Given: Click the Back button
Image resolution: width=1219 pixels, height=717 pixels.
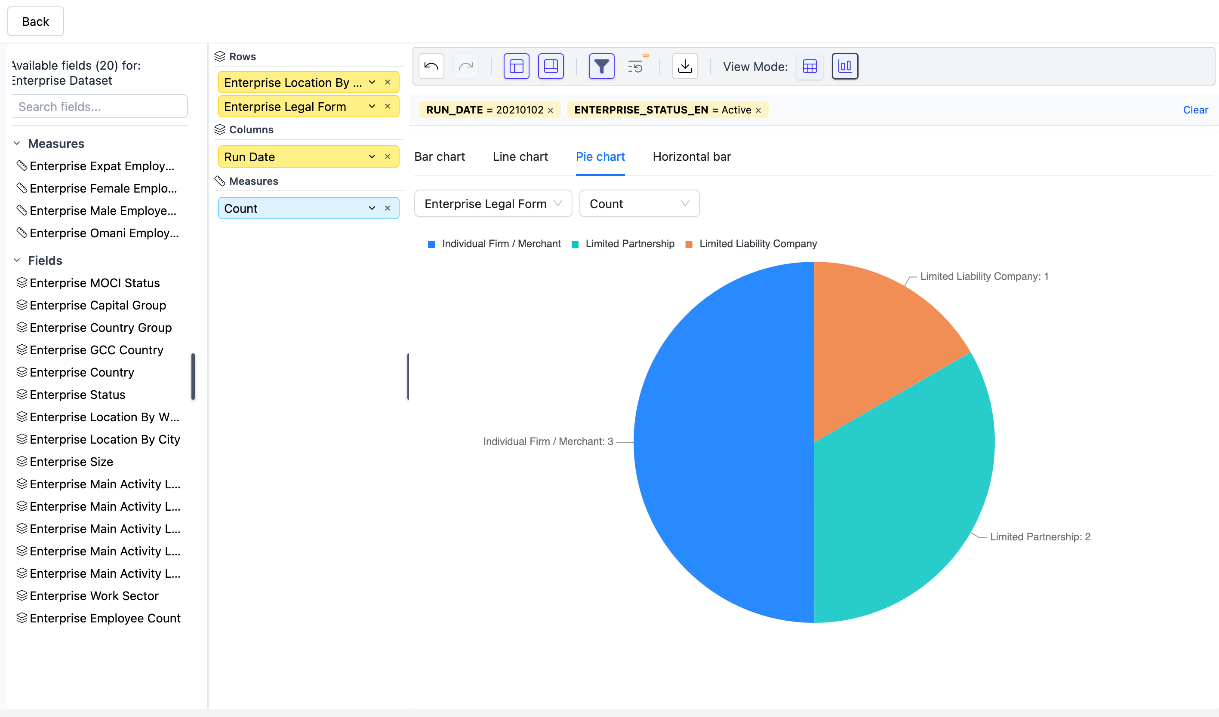Looking at the screenshot, I should [35, 21].
